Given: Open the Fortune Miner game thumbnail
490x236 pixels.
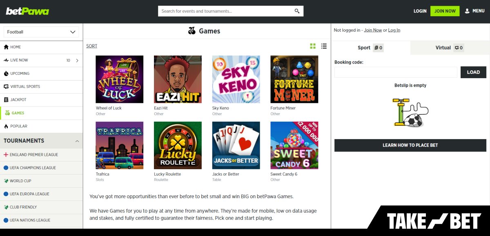Looking at the screenshot, I should point(294,79).
